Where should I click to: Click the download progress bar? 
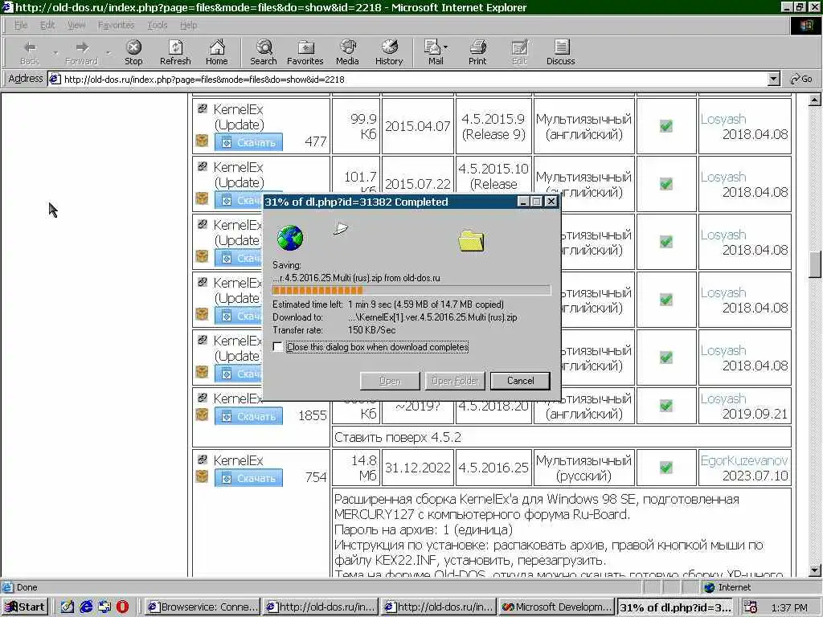coord(411,290)
